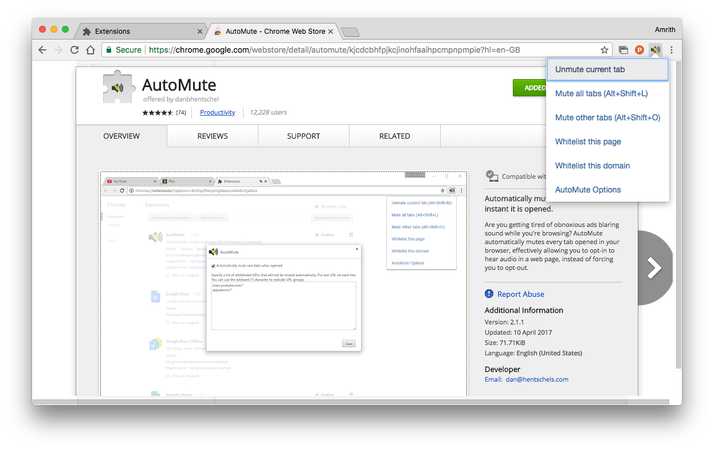Close the AutoMute Chrome Web Store tab

click(x=331, y=32)
